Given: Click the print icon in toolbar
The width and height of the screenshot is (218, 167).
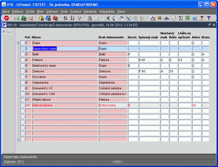Looking at the screenshot, I should click(x=90, y=18).
